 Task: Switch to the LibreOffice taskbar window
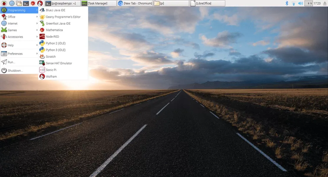pos(207,3)
